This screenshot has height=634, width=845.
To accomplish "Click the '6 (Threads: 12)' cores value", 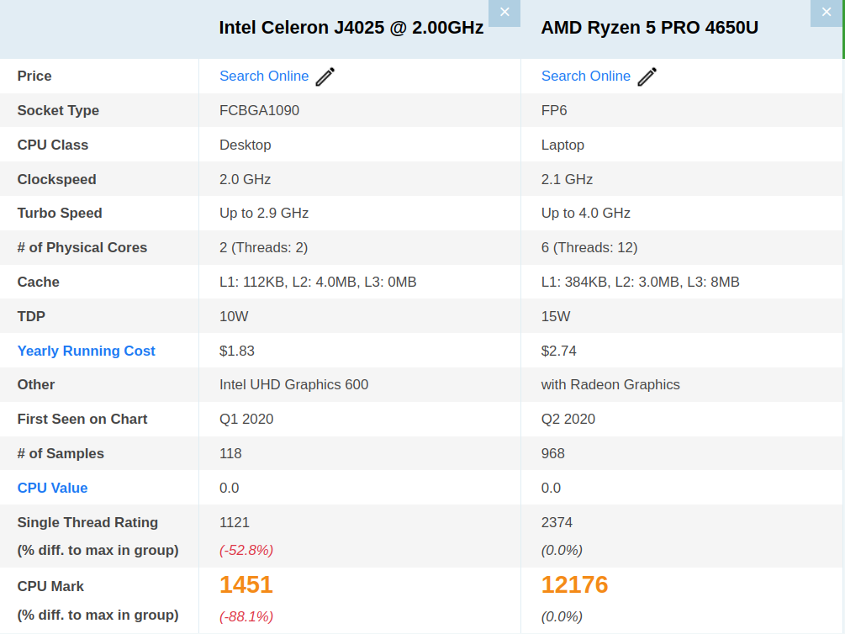I will 589,247.
